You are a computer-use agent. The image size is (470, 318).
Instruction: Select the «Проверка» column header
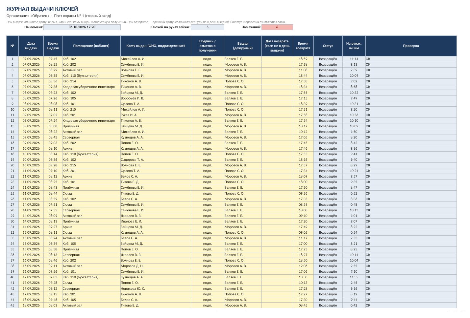[x=411, y=46]
